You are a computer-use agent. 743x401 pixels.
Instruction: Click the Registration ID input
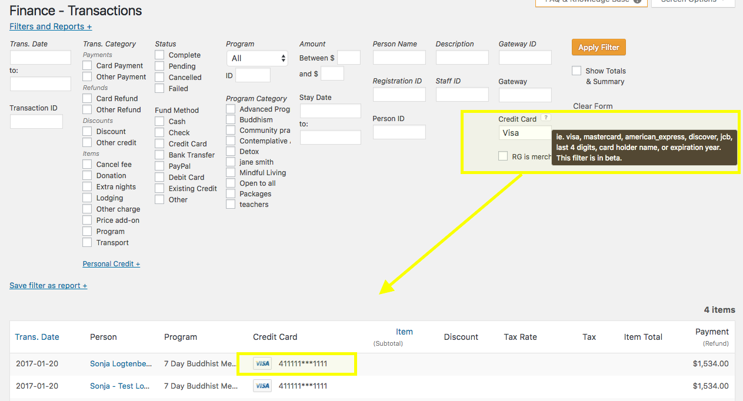coord(399,94)
